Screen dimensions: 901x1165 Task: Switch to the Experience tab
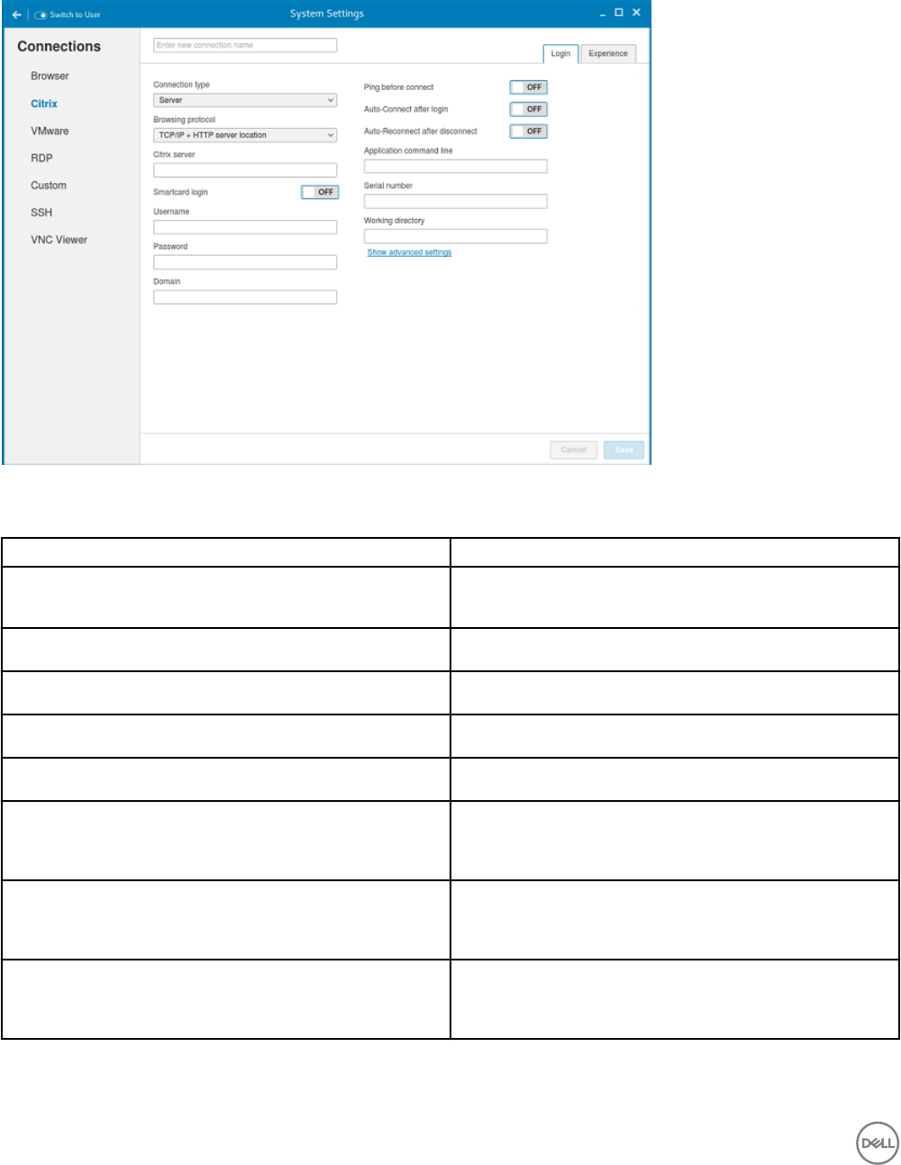coord(608,54)
